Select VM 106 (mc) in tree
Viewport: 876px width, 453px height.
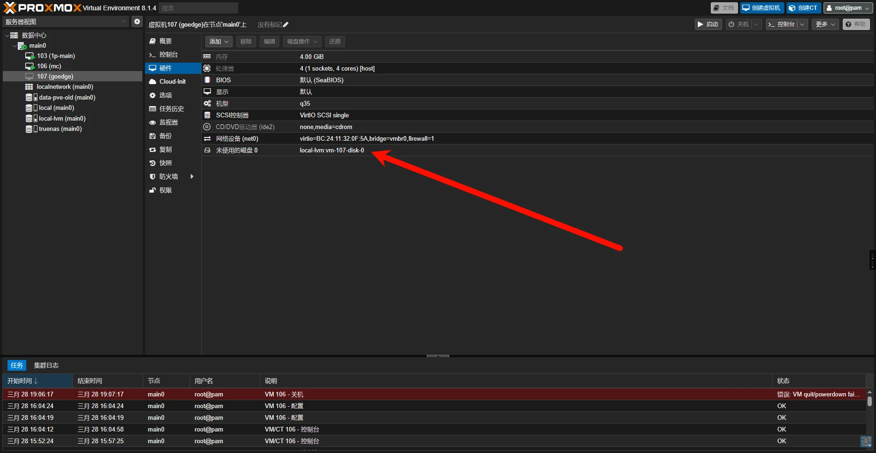(49, 66)
